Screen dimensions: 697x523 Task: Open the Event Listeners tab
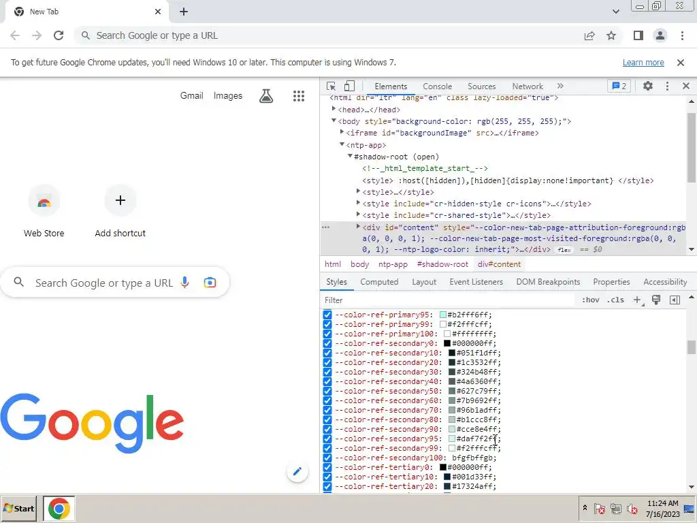[x=476, y=282]
